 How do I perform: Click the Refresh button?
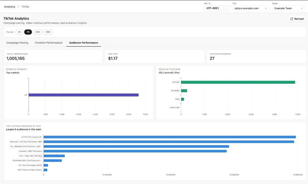pyautogui.click(x=297, y=19)
